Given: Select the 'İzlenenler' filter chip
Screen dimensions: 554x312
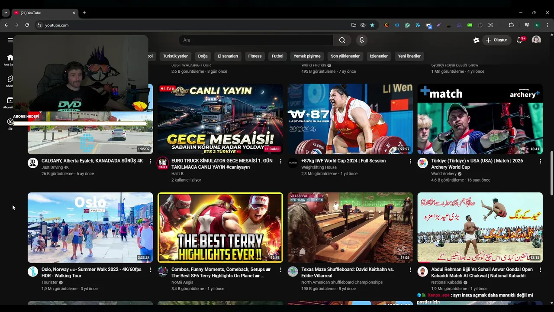Looking at the screenshot, I should [379, 56].
